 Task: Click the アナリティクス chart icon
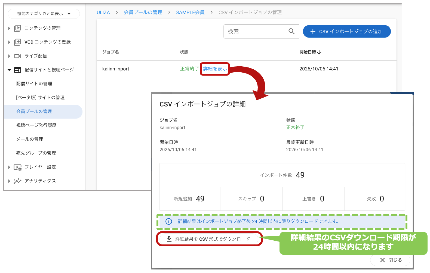[x=17, y=181]
